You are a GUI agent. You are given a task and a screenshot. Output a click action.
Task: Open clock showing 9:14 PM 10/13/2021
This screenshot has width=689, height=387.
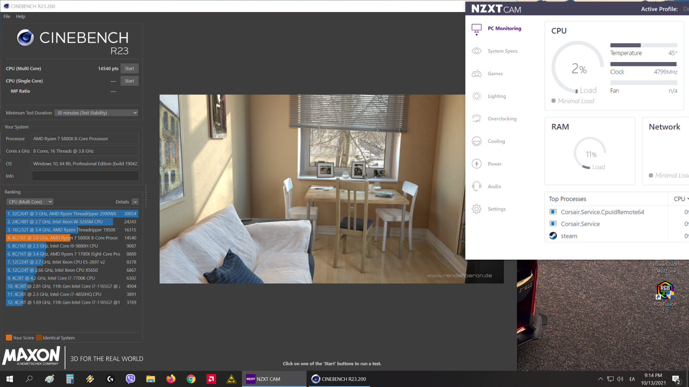653,379
